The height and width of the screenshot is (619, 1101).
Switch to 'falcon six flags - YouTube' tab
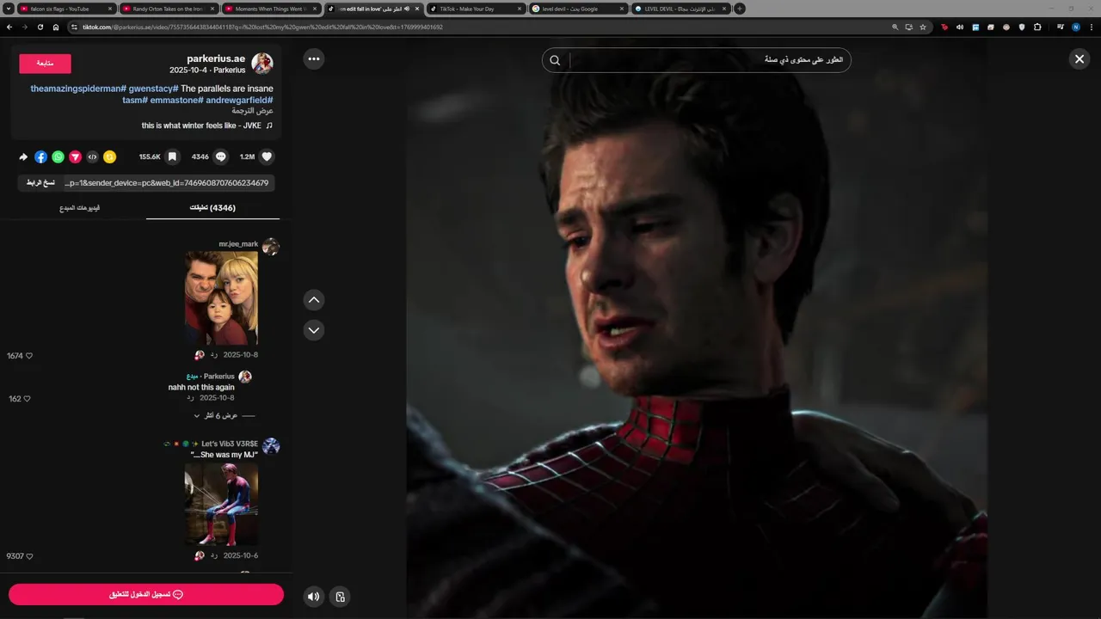tap(66, 9)
